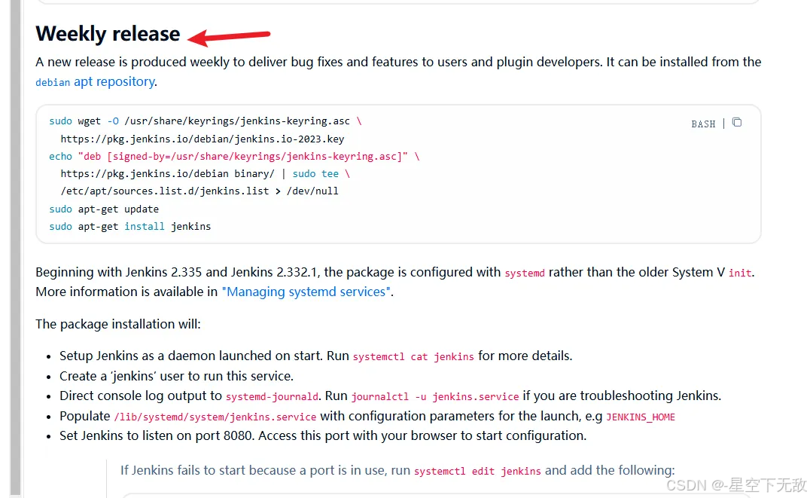
Task: Click the inline code "systemd" after "configured with"
Action: tap(525, 273)
